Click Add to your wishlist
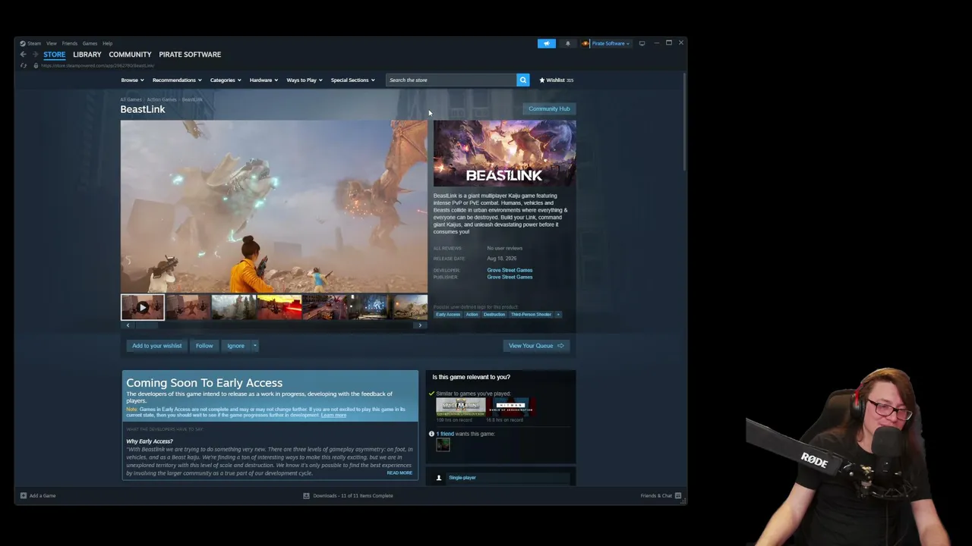Image resolution: width=972 pixels, height=546 pixels. click(157, 346)
